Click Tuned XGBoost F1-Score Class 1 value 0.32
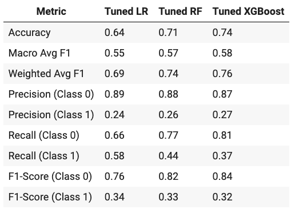Screen dimensions: 295x209 (x=222, y=197)
